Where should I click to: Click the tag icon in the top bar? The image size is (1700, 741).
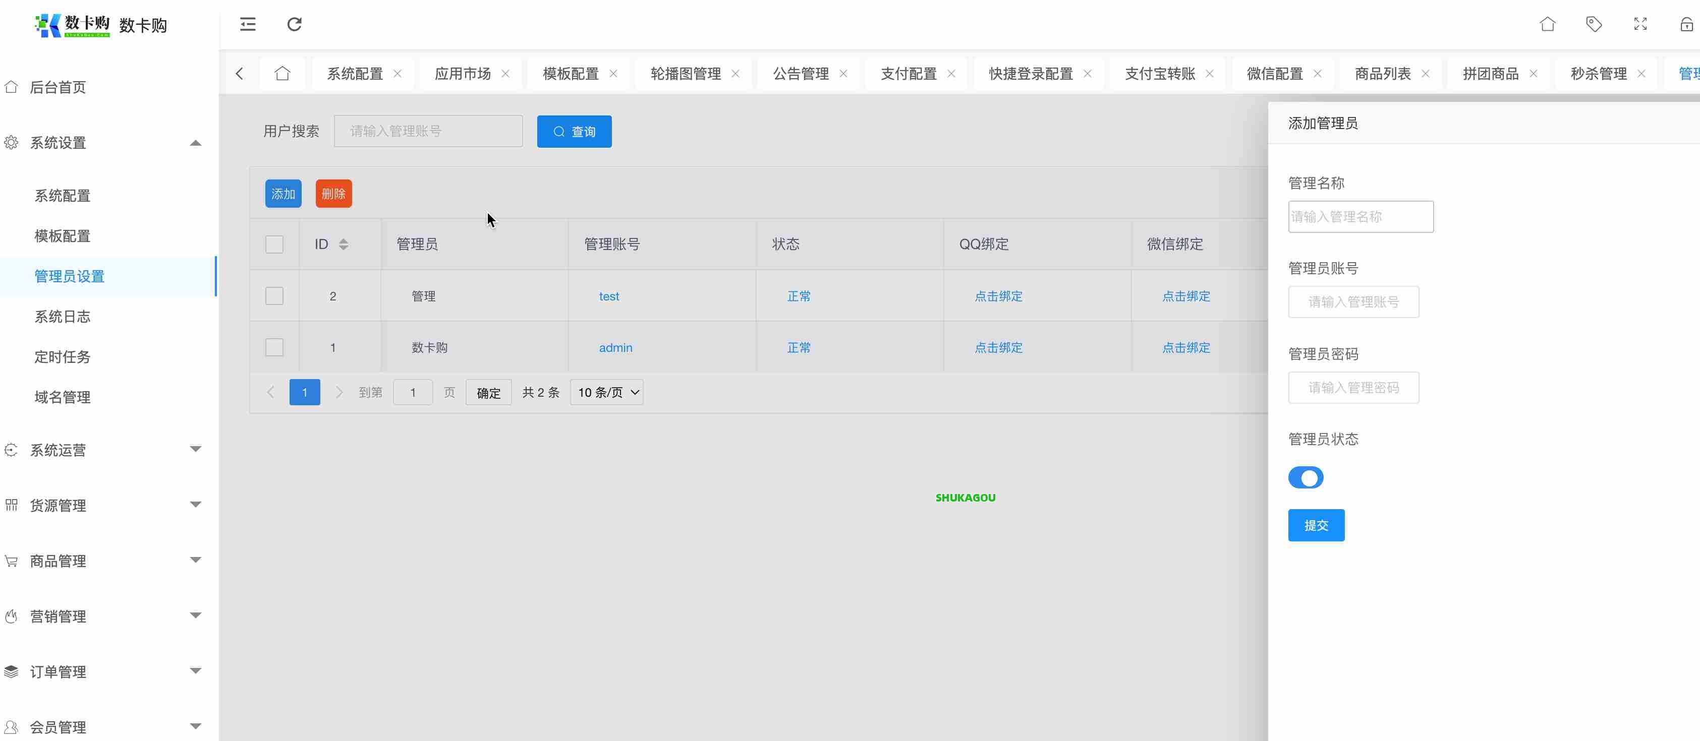pos(1594,24)
